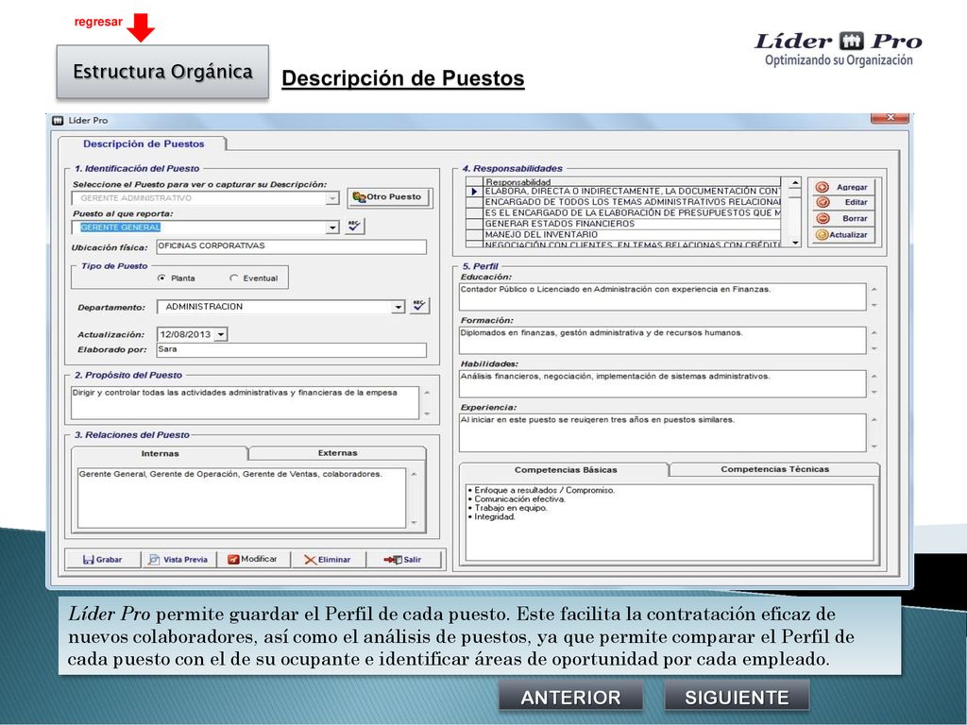The width and height of the screenshot is (967, 725).
Task: Click the Modificar edit icon
Action: pos(233,559)
